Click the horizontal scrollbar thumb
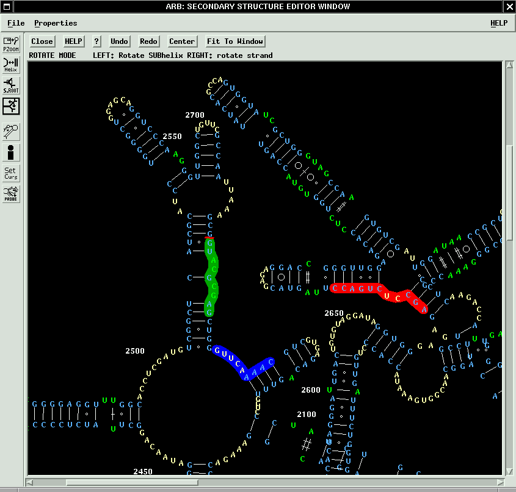The height and width of the screenshot is (492, 516). (131, 482)
